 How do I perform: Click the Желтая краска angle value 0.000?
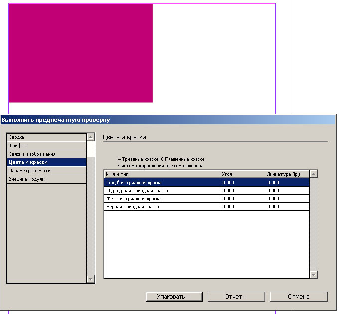pyautogui.click(x=228, y=199)
